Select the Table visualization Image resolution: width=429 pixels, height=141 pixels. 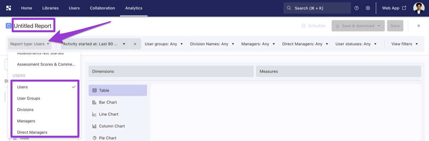(118, 90)
